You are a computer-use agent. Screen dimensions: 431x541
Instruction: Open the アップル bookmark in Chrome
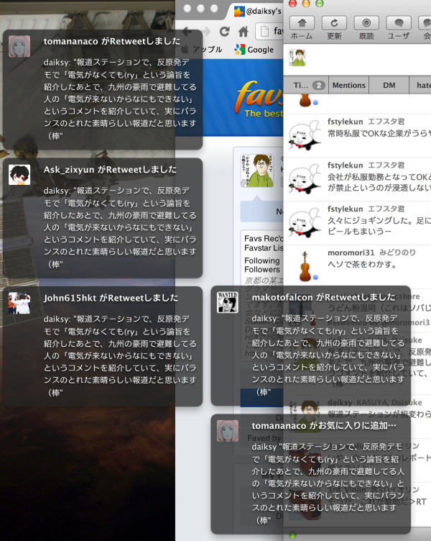pos(202,50)
